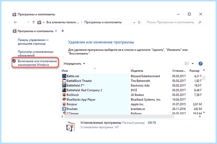Image resolution: width=217 pixels, height=144 pixels.
Task: Expand the view options dropdown arrow
Action: click(x=192, y=64)
